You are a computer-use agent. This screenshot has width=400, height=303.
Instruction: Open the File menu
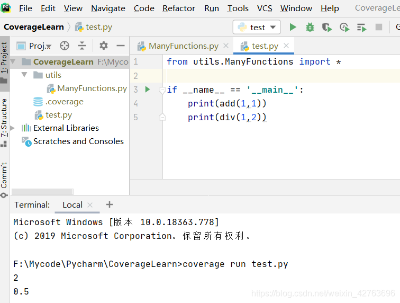pyautogui.click(x=25, y=8)
